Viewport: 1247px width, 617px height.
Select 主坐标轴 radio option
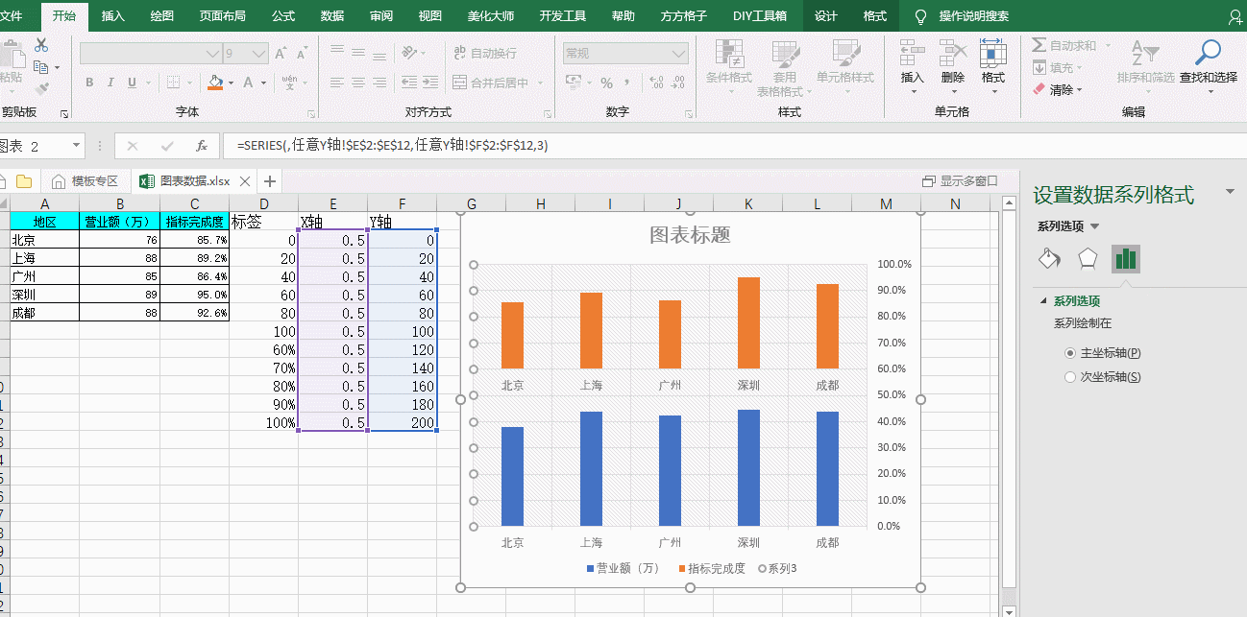(x=1070, y=353)
